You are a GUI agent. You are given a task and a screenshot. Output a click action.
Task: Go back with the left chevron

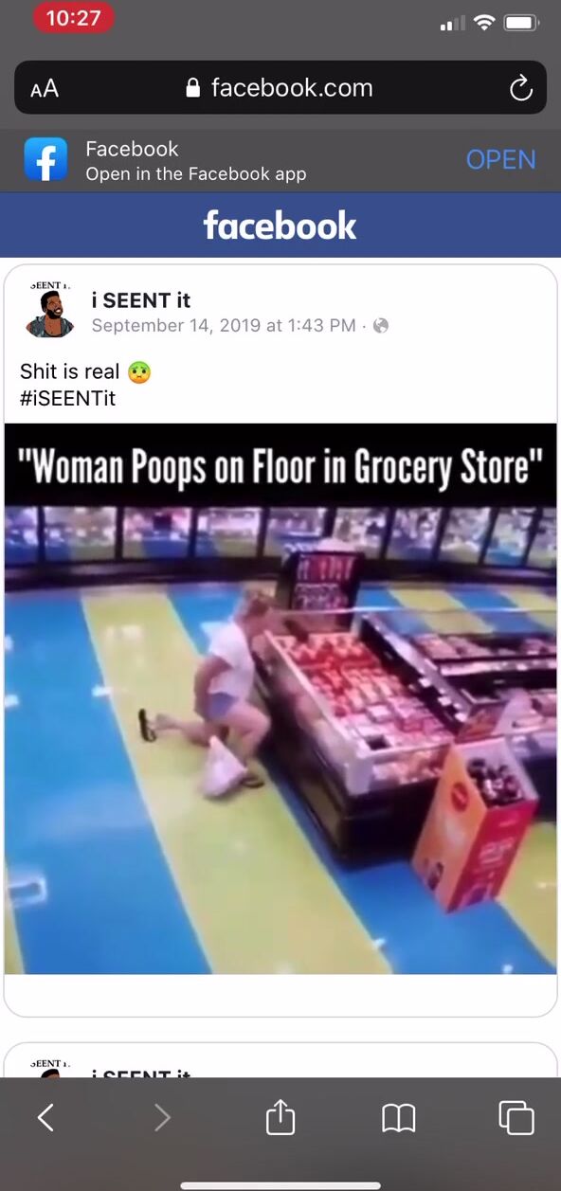45,1119
